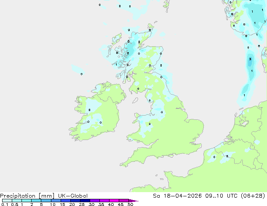This screenshot has height=206, width=267.
Task: Click the '0.1' legend tick label
Action: click(x=5, y=204)
